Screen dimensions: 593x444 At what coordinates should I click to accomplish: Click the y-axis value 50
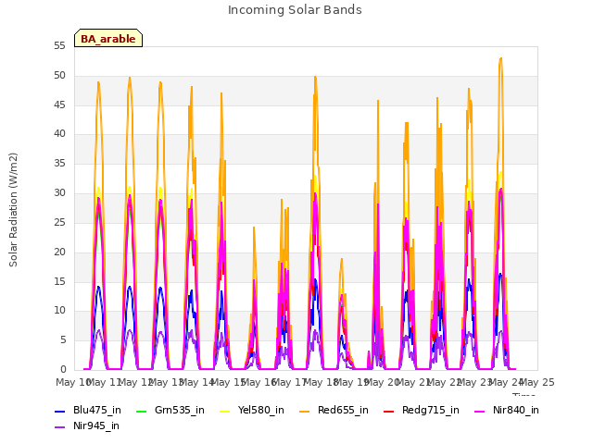point(59,76)
